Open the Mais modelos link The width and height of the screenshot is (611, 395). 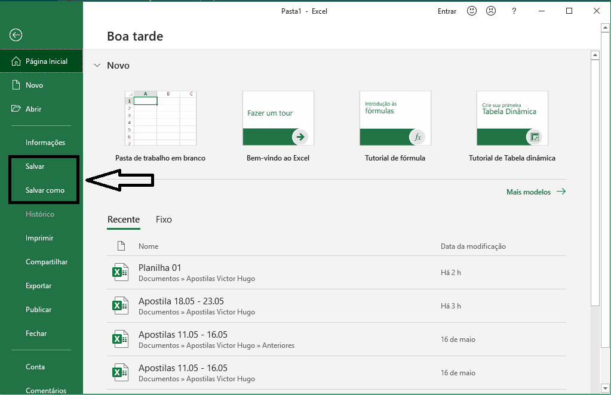[535, 192]
